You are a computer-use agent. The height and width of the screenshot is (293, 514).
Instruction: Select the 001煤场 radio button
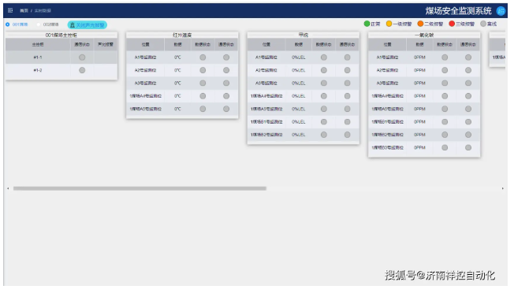tap(8, 24)
